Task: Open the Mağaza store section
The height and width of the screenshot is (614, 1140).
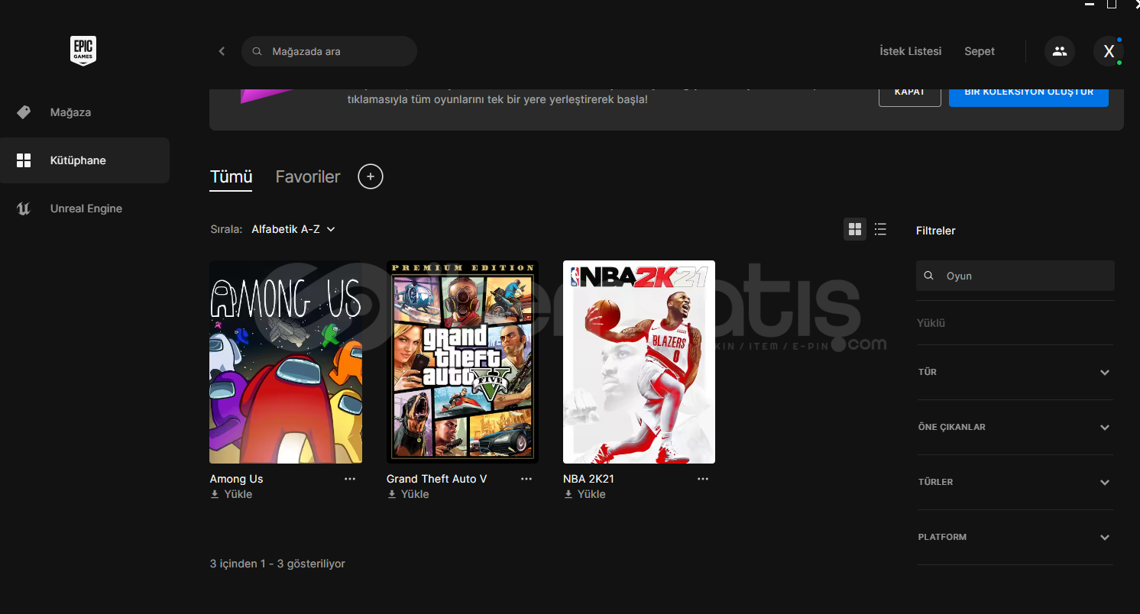Action: click(x=85, y=112)
